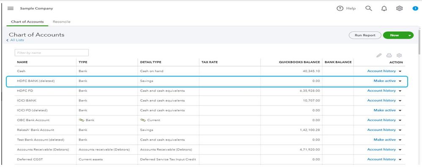The height and width of the screenshot is (167, 422).
Task: Click the Sample Company name
Action: 37,8
